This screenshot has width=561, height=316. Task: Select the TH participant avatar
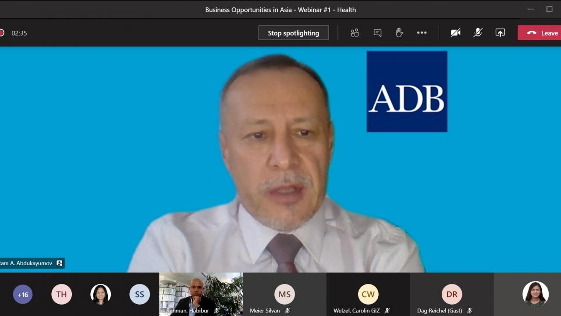point(61,294)
